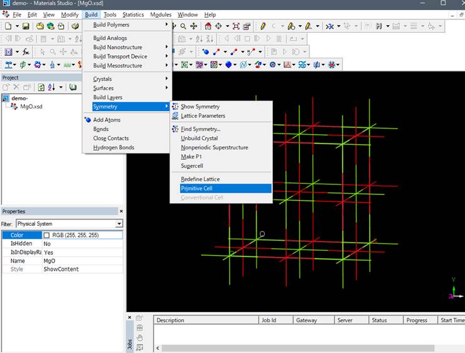Viewport: 465px width, 353px height.
Task: Click the Fit to View icon
Action: [x=236, y=26]
